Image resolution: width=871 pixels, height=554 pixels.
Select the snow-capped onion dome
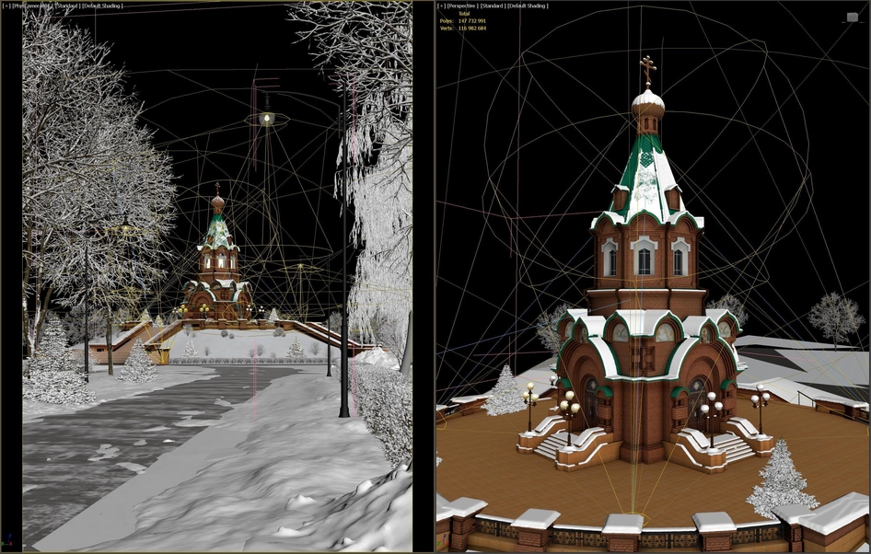[x=647, y=105]
